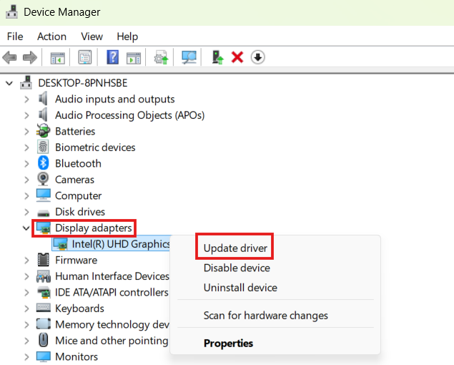Click the Intel(R) UHD Graphics adapter icon

60,244
